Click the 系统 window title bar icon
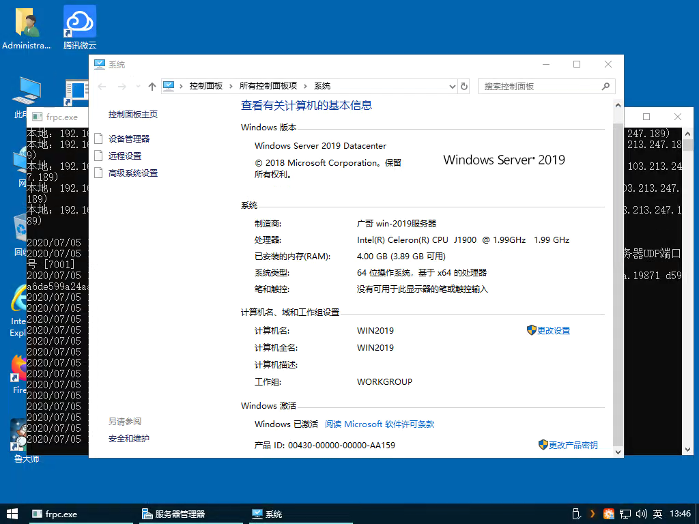The width and height of the screenshot is (699, 524). [x=100, y=65]
